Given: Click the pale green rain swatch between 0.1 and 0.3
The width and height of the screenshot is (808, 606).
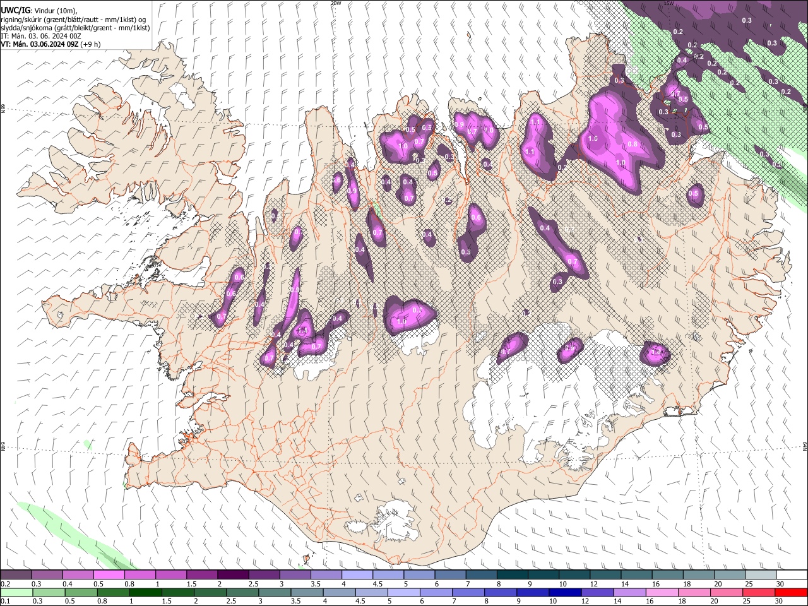Looking at the screenshot, I should 16,592.
